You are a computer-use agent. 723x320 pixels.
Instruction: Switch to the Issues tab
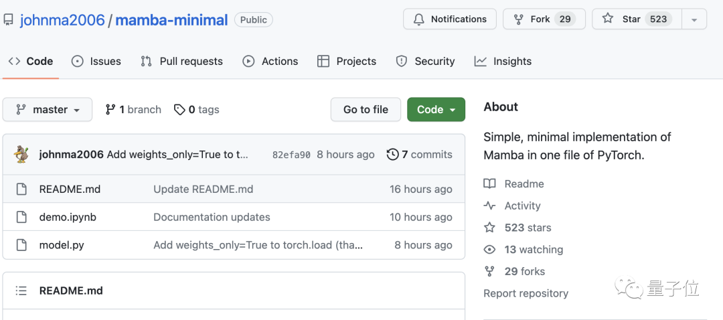tap(96, 61)
